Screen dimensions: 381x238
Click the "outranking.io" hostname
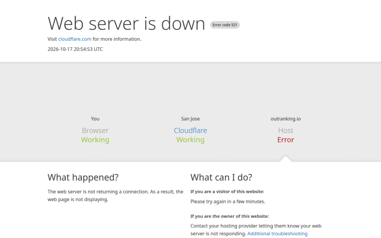point(285,119)
